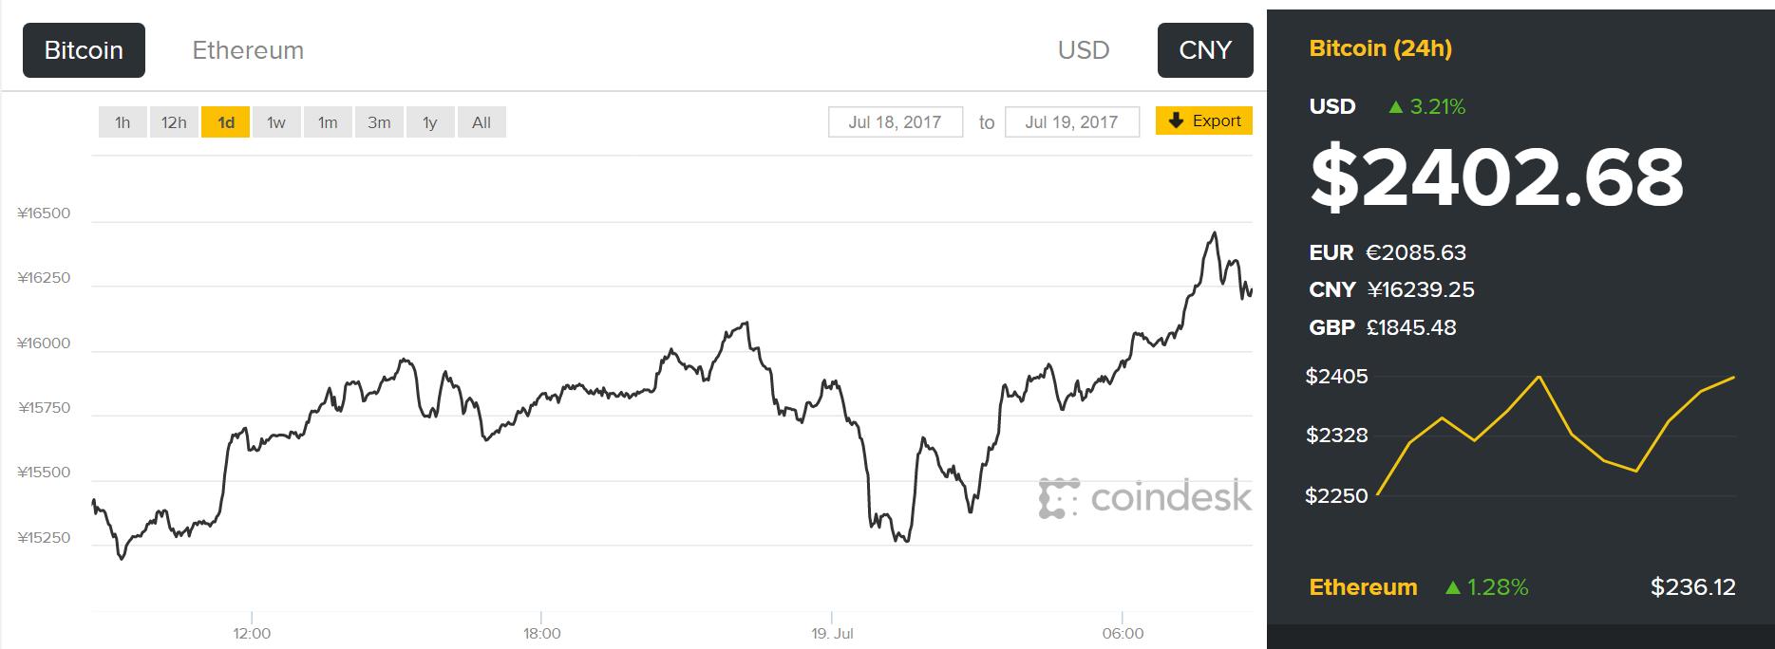
Task: Switch to the Bitcoin tab
Action: tap(84, 50)
